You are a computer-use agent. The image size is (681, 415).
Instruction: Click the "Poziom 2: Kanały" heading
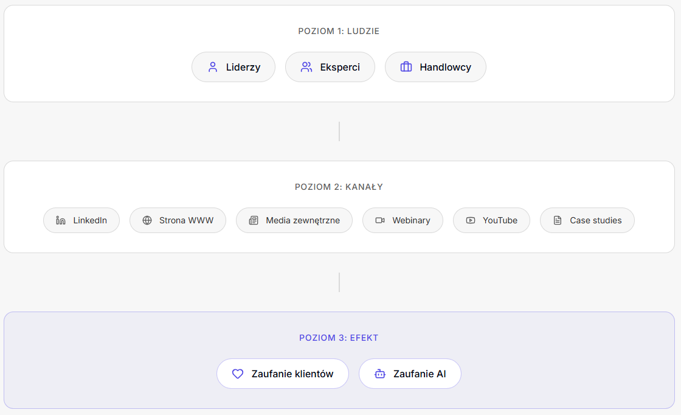[x=339, y=187]
